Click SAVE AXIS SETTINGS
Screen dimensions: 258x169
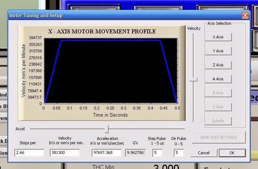(x=219, y=137)
